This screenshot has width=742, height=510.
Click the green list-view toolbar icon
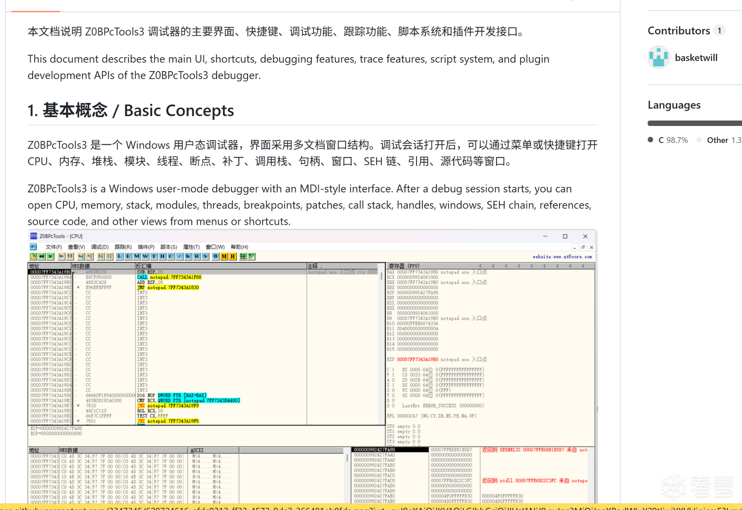coord(243,256)
